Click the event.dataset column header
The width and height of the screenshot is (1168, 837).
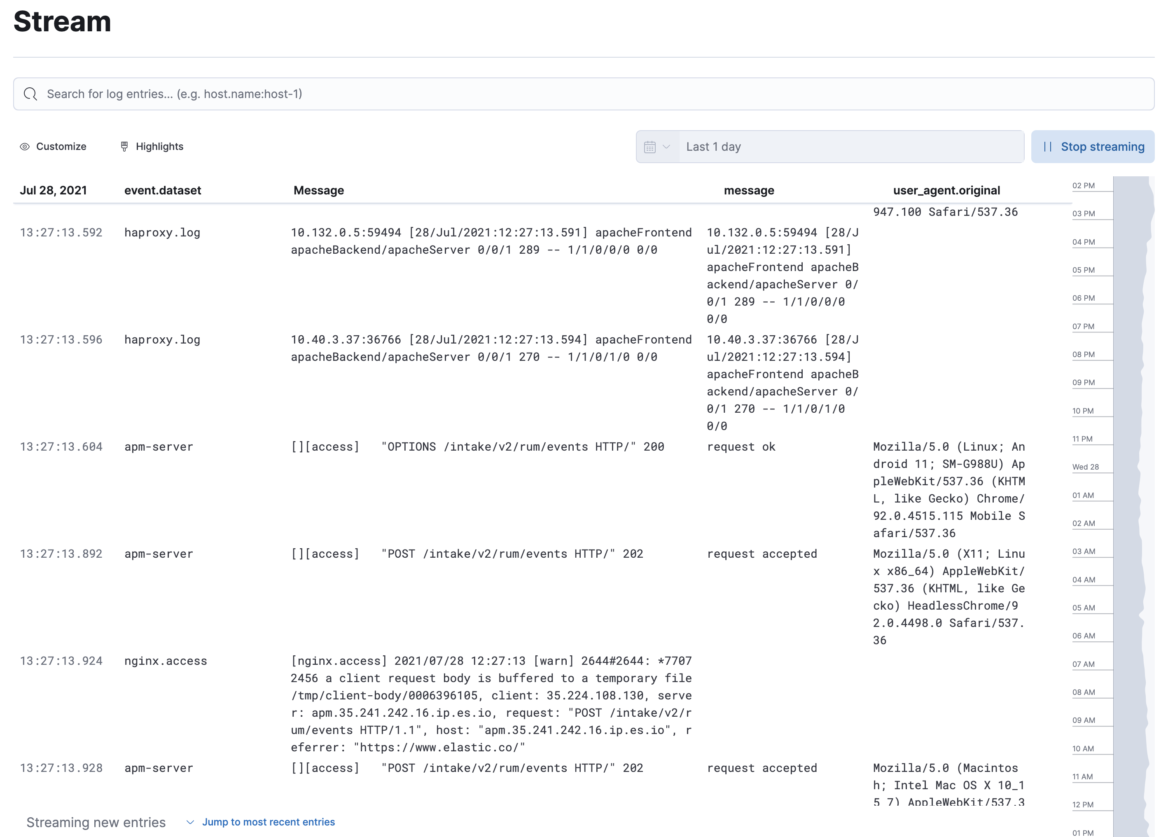click(x=162, y=190)
